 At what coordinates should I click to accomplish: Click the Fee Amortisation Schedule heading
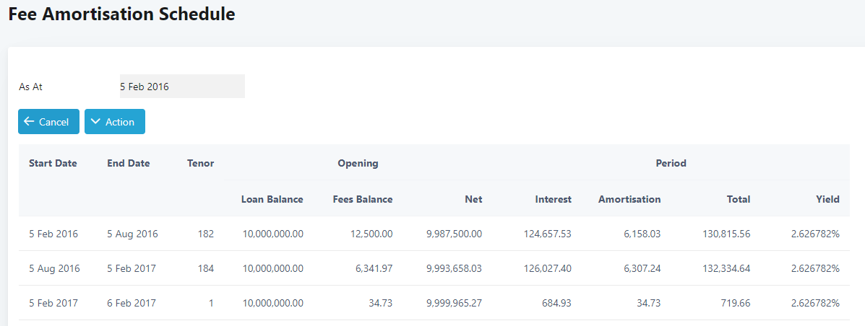[122, 14]
